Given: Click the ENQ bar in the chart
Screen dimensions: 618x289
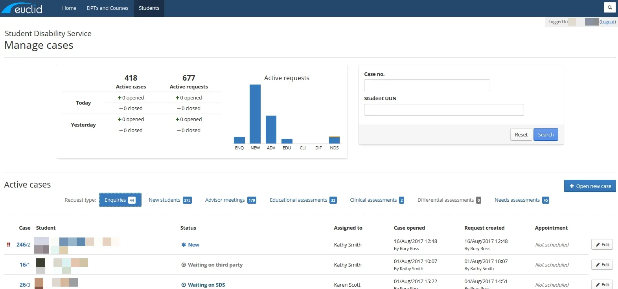Looking at the screenshot, I should pos(239,140).
